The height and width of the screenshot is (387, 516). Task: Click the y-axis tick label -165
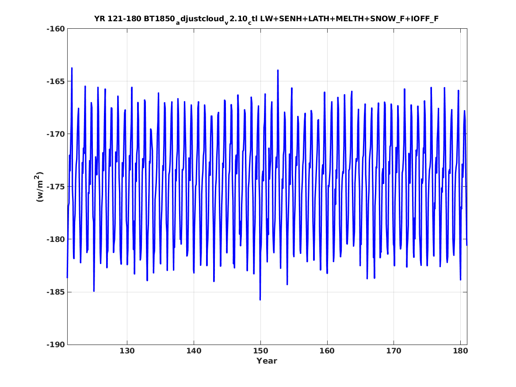[56, 81]
